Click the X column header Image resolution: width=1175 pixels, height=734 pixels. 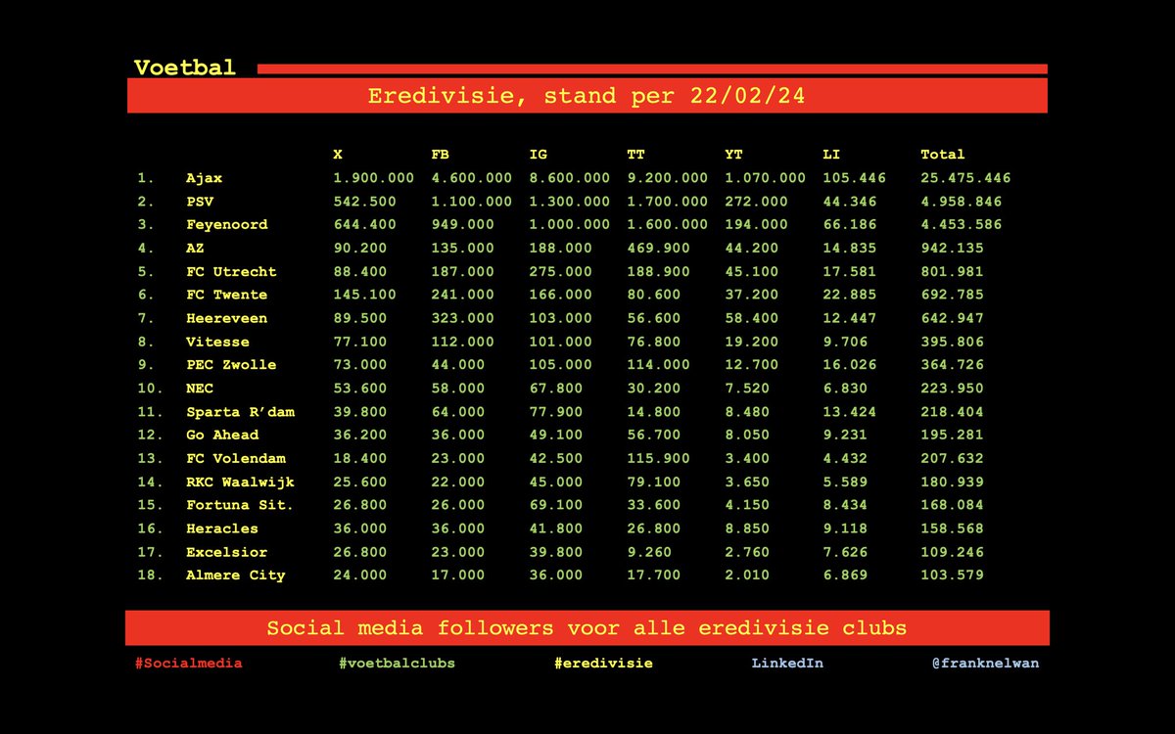[x=338, y=155]
